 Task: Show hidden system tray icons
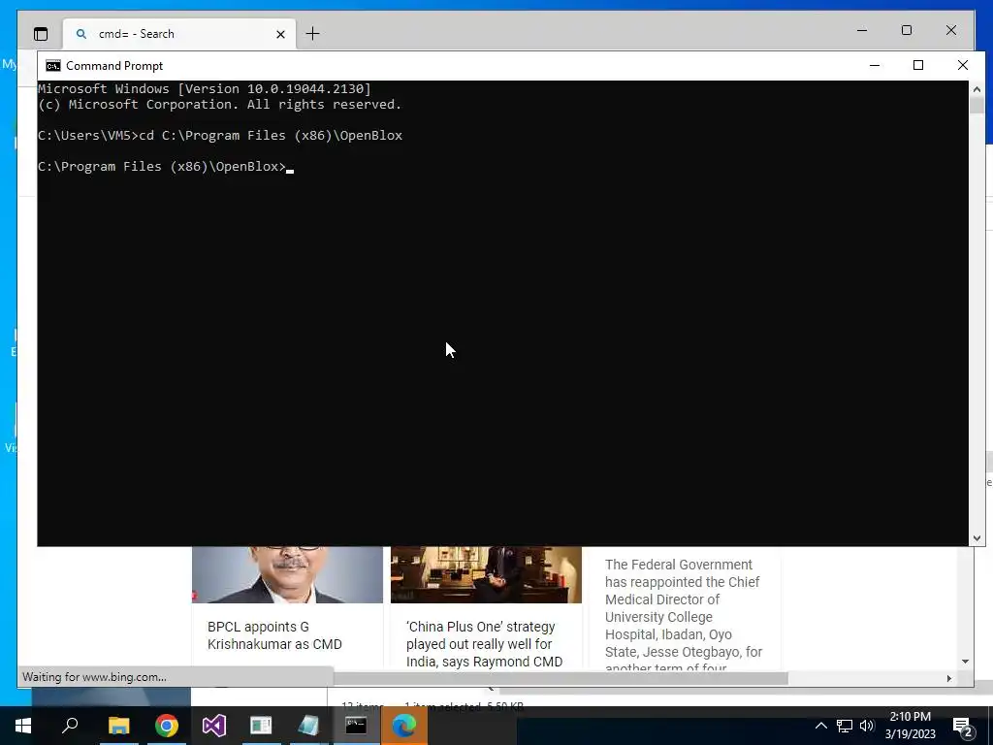coord(820,726)
